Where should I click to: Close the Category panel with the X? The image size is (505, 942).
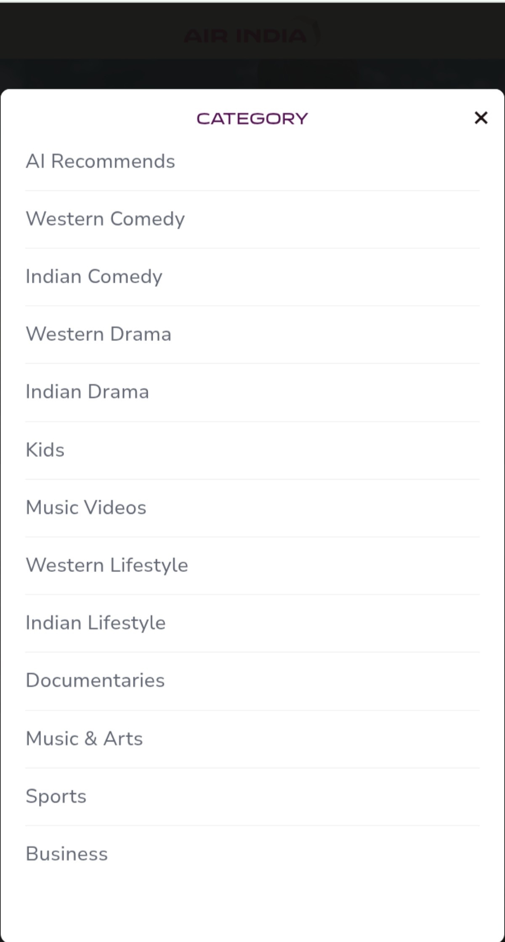pos(481,118)
